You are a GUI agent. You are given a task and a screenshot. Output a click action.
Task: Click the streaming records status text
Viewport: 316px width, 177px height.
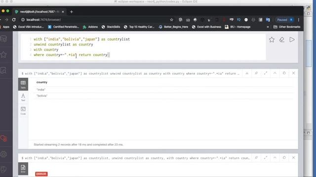(x=79, y=145)
